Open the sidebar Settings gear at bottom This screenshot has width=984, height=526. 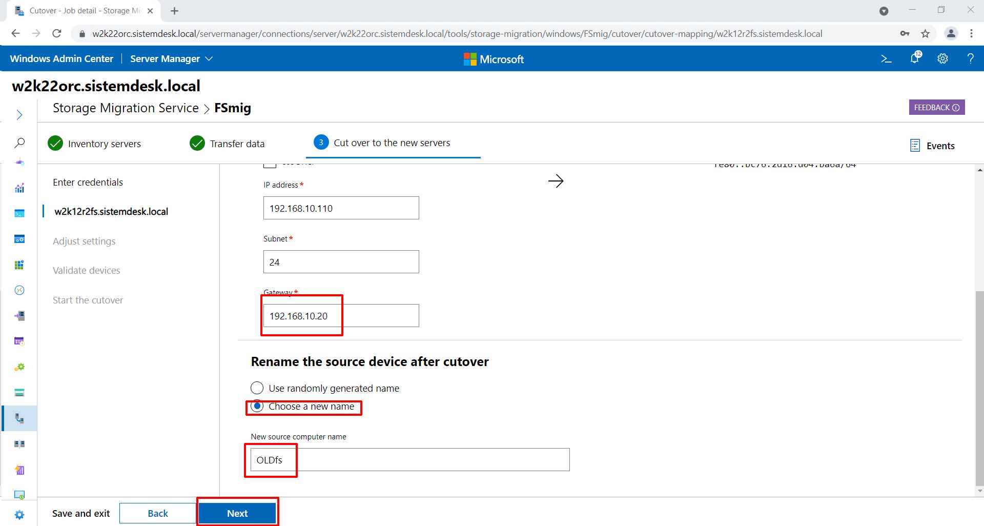pos(19,515)
